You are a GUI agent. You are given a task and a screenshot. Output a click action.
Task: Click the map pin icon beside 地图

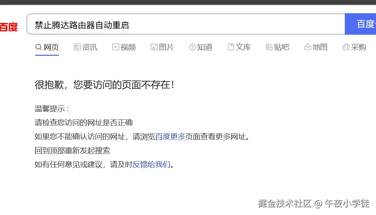click(307, 47)
